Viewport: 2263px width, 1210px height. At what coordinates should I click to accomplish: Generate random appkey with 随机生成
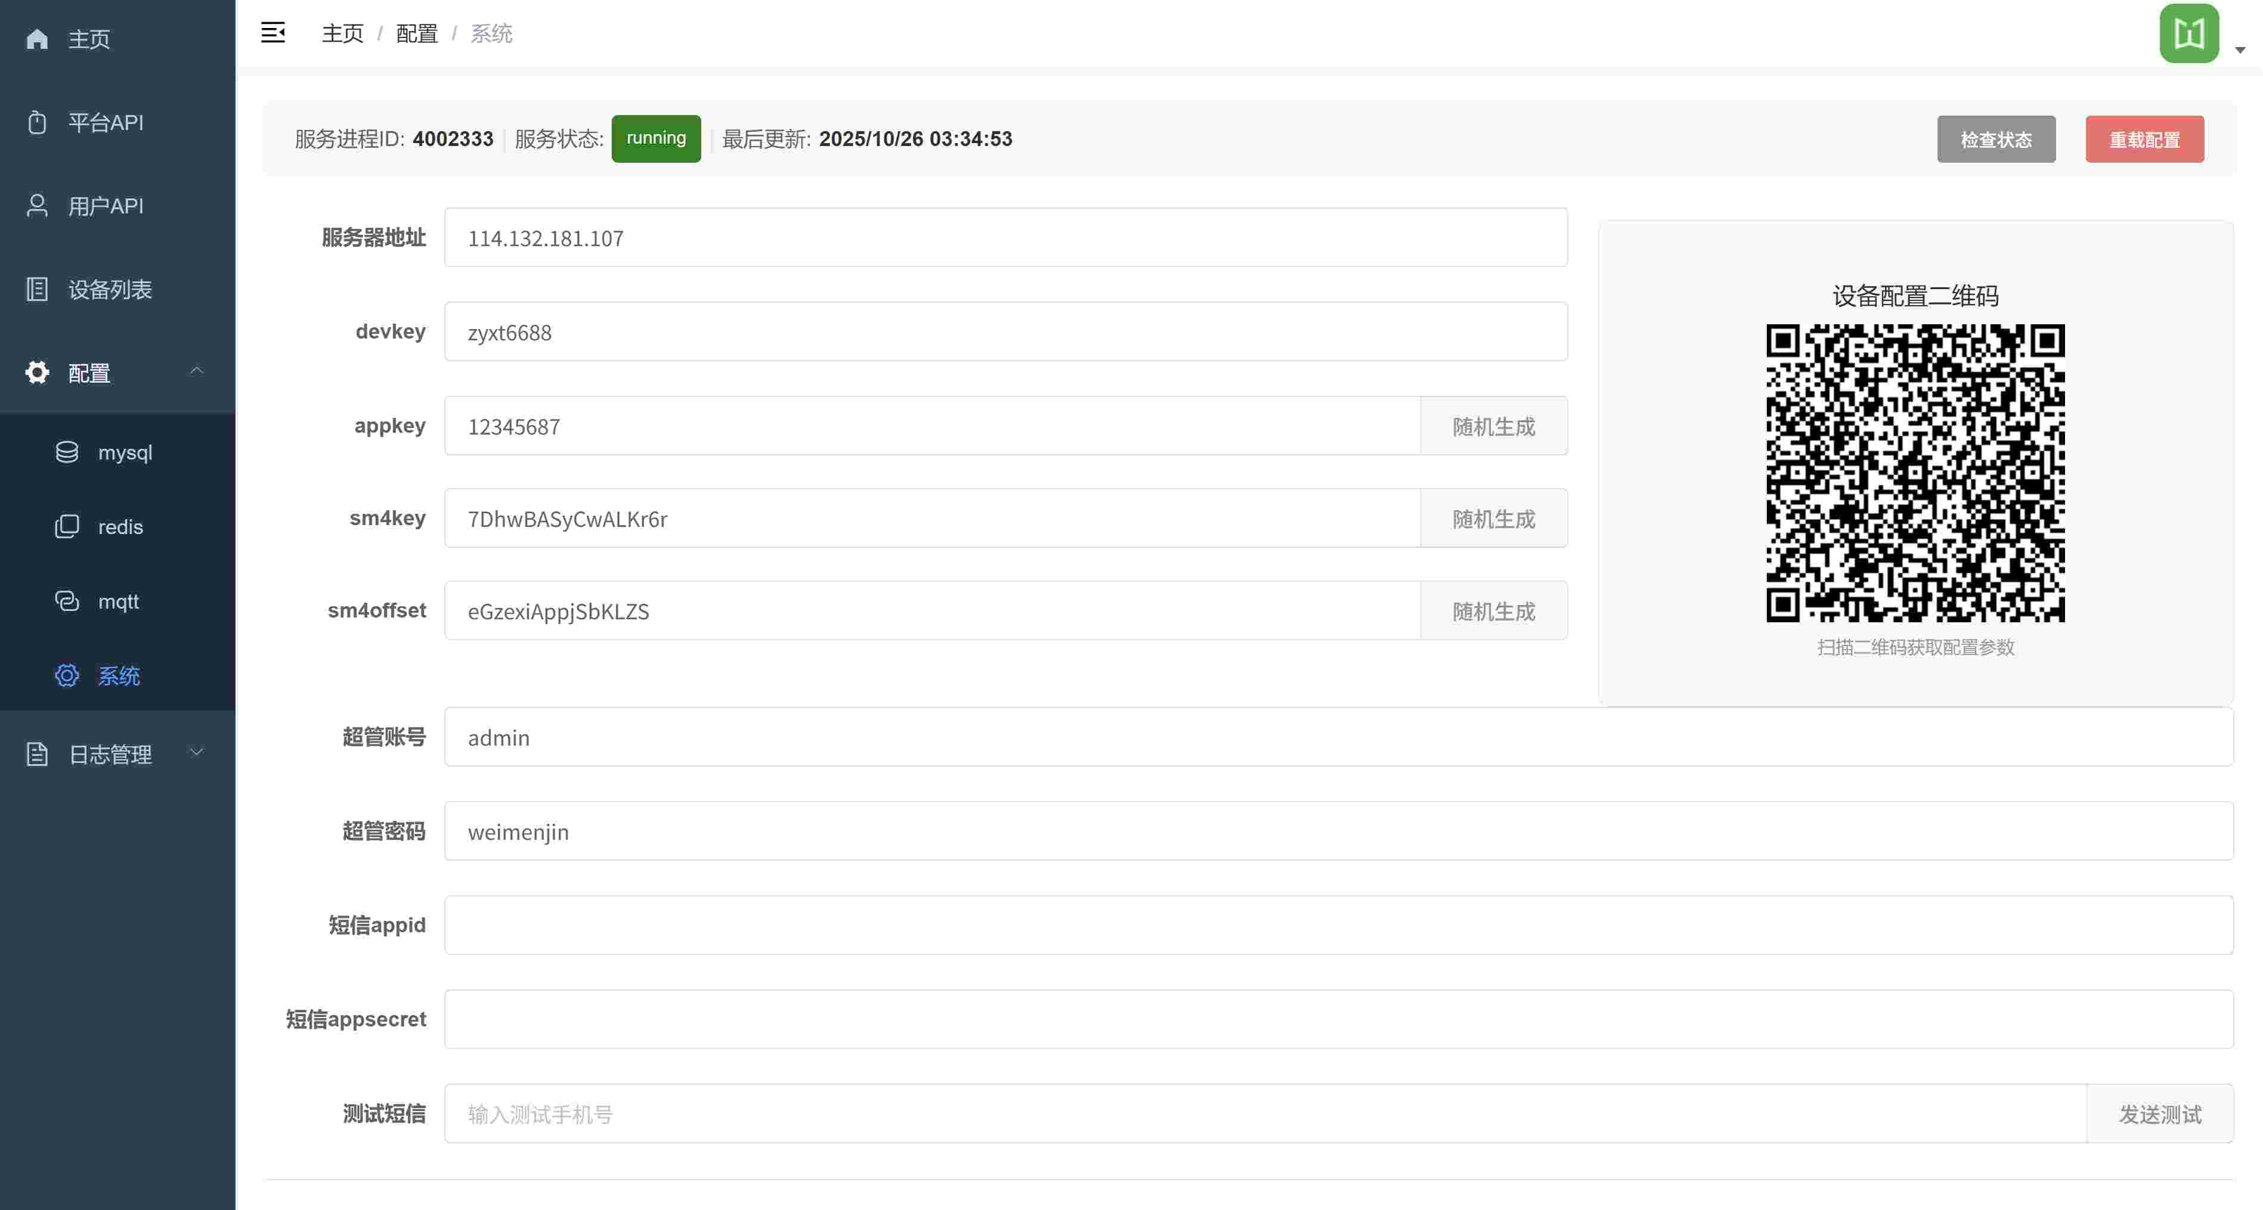click(1493, 427)
